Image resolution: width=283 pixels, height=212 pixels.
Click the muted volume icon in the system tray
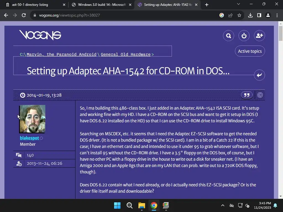click(247, 205)
